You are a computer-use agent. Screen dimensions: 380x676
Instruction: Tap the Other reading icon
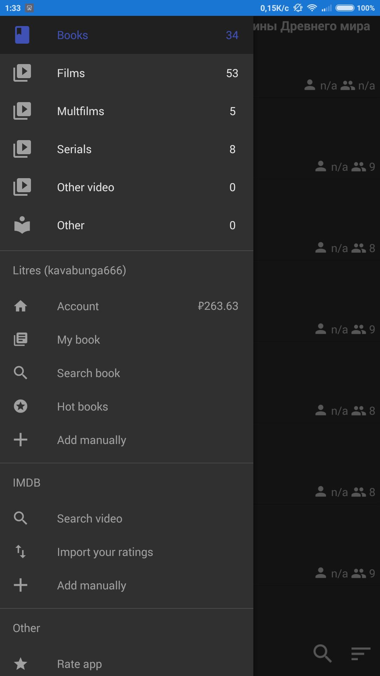pyautogui.click(x=22, y=225)
